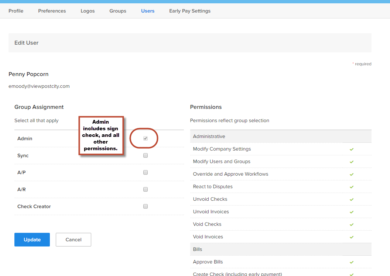This screenshot has height=276, width=390.
Task: Enable the Sync group checkbox
Action: pyautogui.click(x=146, y=155)
